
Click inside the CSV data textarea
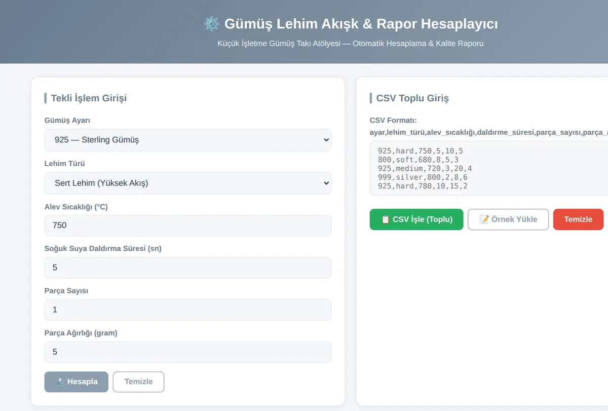tap(489, 168)
